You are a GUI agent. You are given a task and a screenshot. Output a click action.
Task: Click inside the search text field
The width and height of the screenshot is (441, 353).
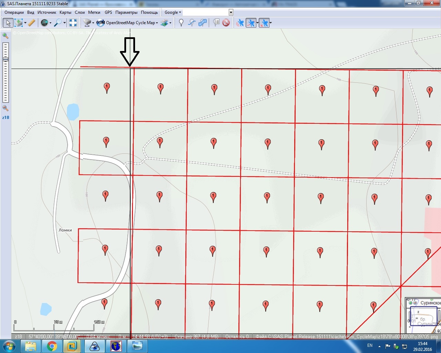click(205, 12)
